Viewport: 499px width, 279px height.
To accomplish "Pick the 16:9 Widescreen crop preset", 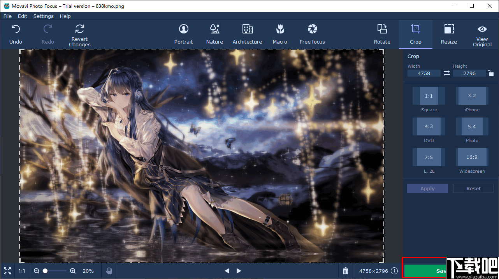I will coord(472,157).
